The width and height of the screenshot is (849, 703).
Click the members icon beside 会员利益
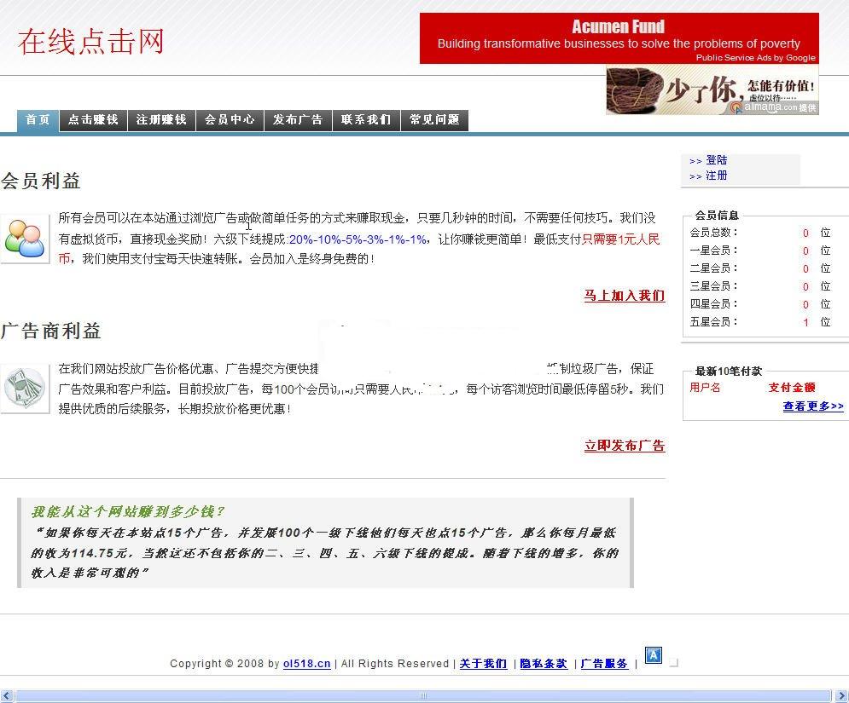tap(25, 239)
